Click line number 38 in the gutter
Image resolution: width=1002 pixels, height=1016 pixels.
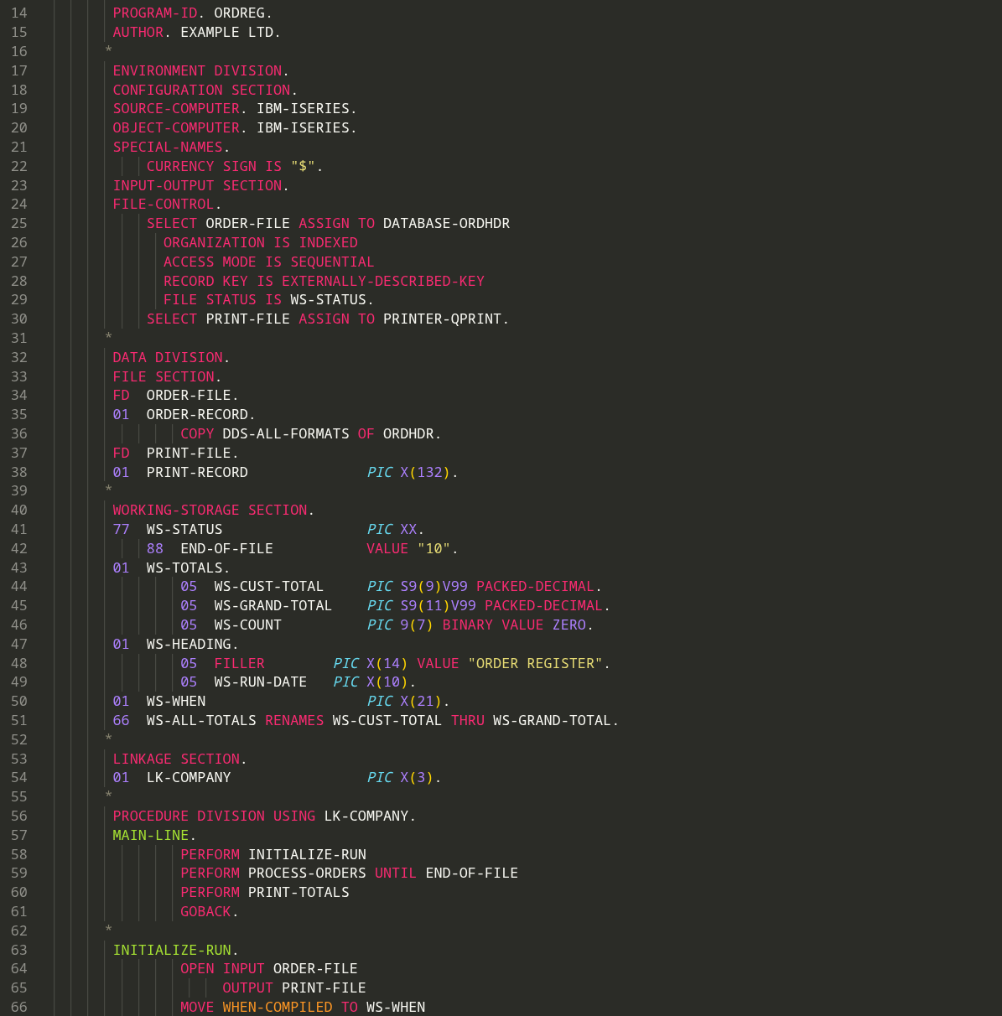pos(18,473)
